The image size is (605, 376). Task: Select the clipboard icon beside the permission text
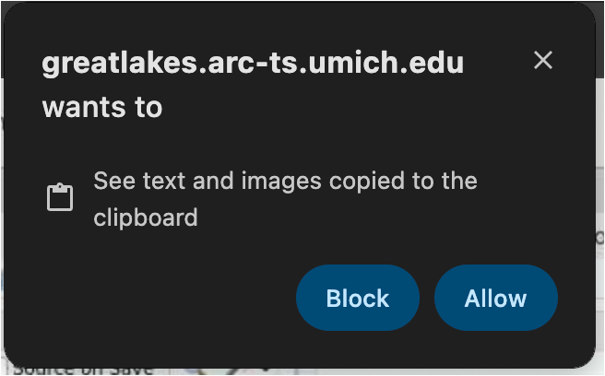click(60, 198)
